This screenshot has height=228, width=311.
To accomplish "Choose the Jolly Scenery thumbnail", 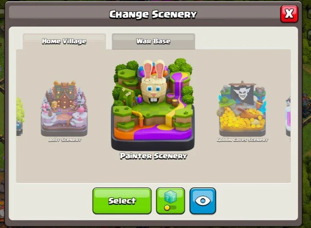I will [64, 109].
